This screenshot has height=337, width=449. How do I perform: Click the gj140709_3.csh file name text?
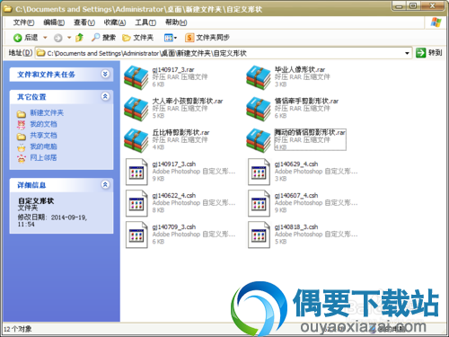pos(174,227)
